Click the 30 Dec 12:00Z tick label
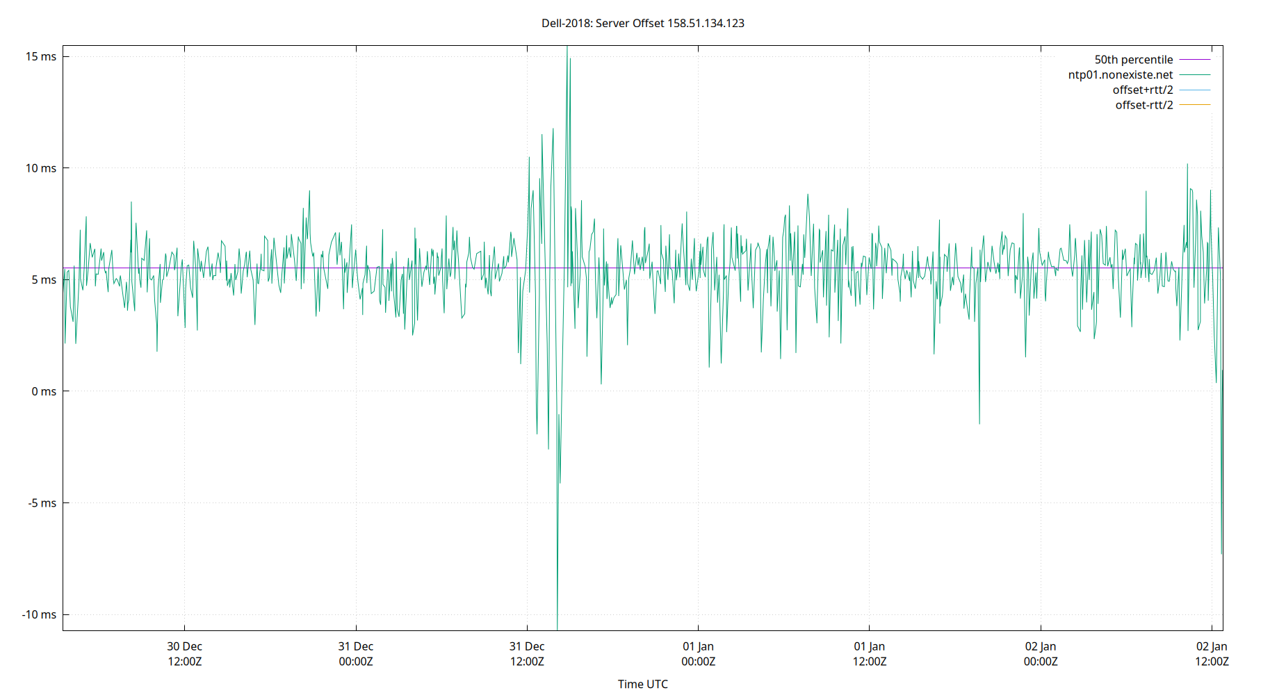The width and height of the screenshot is (1286, 695). click(x=184, y=654)
